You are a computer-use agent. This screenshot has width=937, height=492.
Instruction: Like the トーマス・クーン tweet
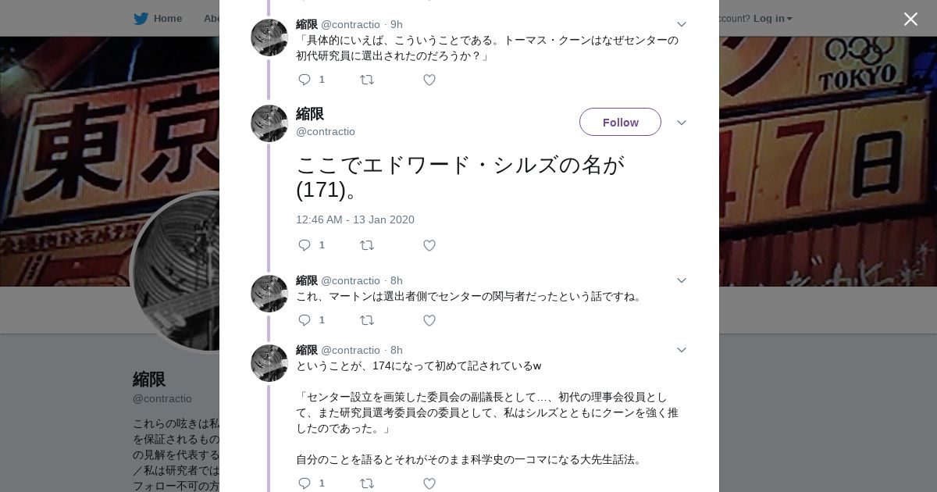pos(429,80)
